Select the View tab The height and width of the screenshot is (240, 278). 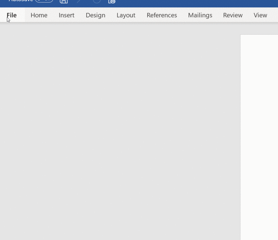[260, 15]
